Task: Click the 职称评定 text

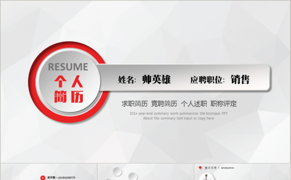Action: 223,104
